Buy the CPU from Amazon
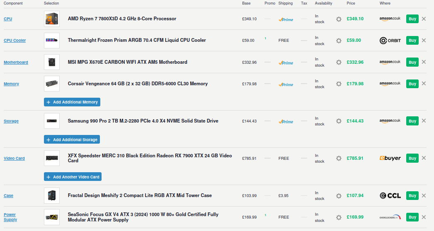Viewport: 434px width, 231px height. 412,19
